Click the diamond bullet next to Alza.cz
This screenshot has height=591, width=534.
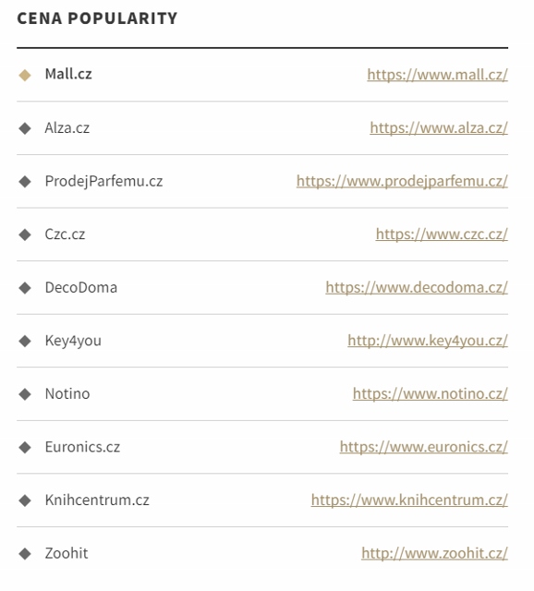25,128
